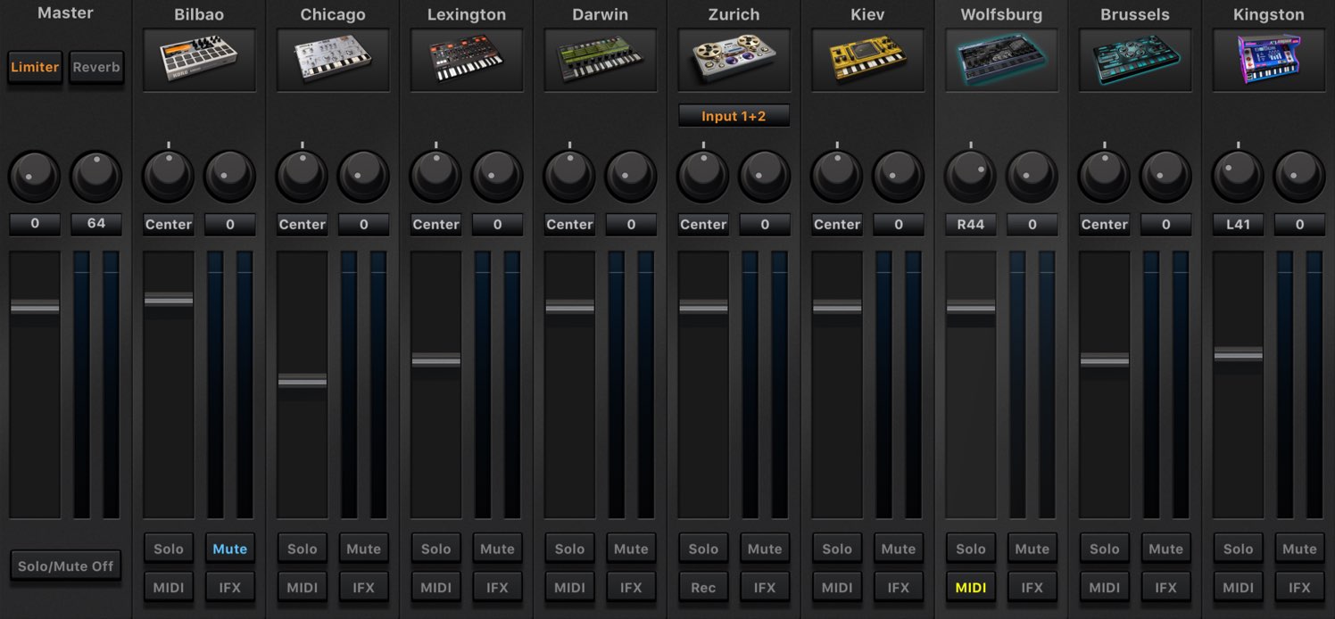Toggle the master Reverb
The width and height of the screenshot is (1335, 619).
click(96, 67)
